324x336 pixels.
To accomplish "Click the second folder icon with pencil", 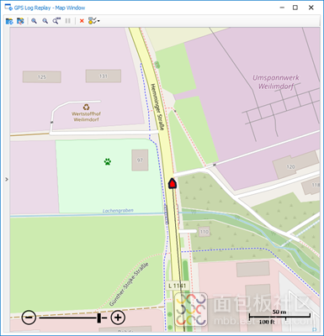I will pos(20,21).
